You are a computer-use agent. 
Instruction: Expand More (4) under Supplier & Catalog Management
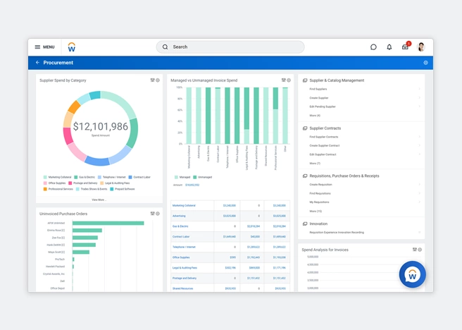[x=315, y=116]
